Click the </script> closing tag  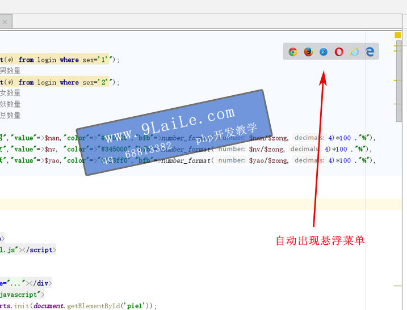(39, 250)
